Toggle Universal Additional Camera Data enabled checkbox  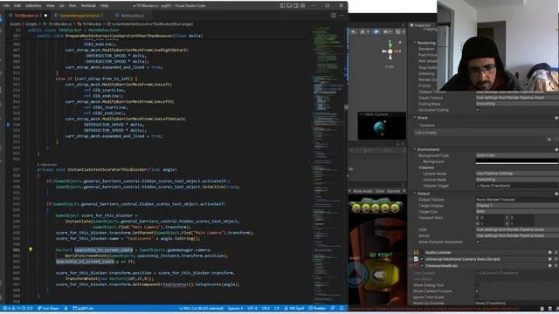point(422,259)
